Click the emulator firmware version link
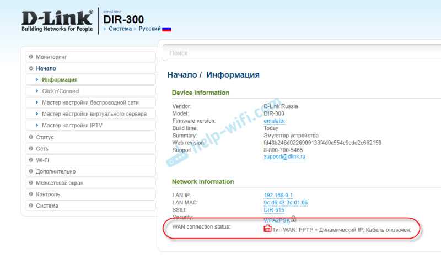Viewport: 441px width, 265px height. (275, 121)
